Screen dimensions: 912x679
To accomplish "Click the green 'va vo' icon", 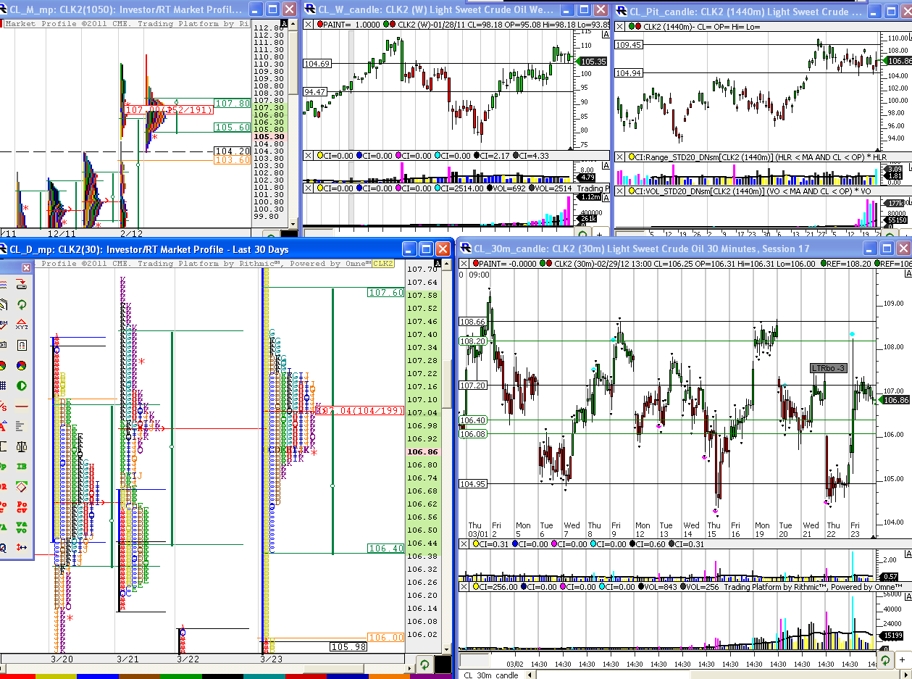I will (x=22, y=527).
